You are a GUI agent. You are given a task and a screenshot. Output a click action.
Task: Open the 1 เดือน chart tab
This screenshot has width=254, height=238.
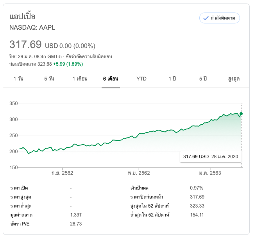80,79
